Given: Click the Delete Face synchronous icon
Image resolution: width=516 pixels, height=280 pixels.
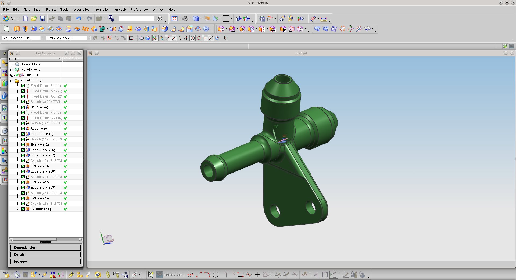Looking at the screenshot, I should [242, 29].
